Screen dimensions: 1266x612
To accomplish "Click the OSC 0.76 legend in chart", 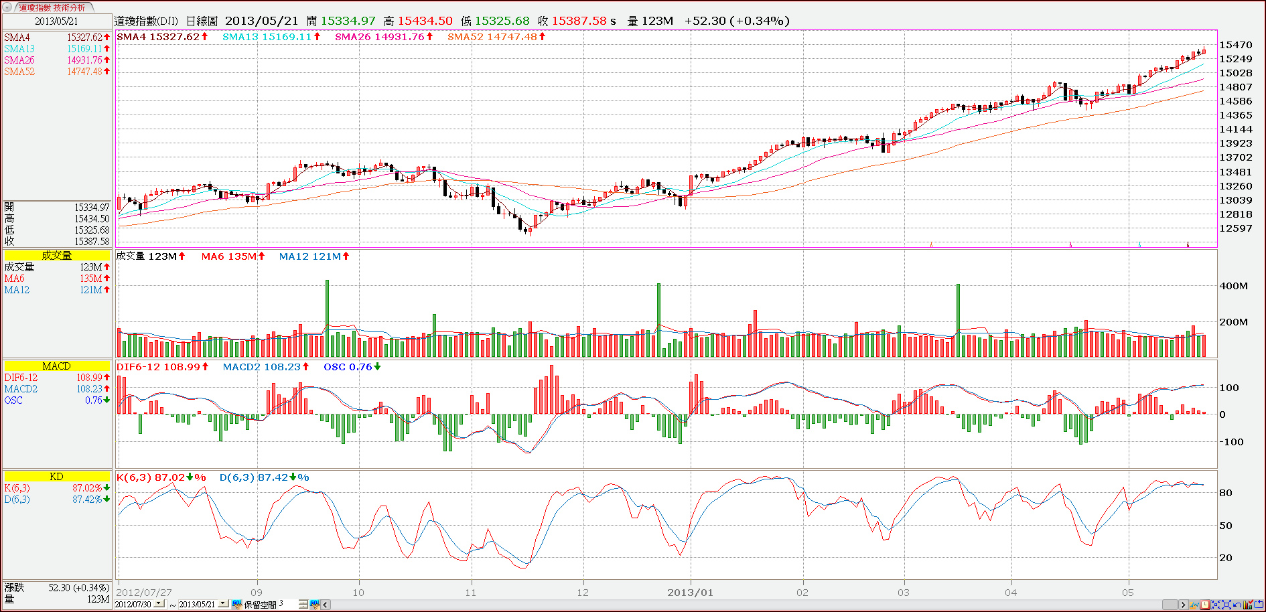I will (352, 367).
